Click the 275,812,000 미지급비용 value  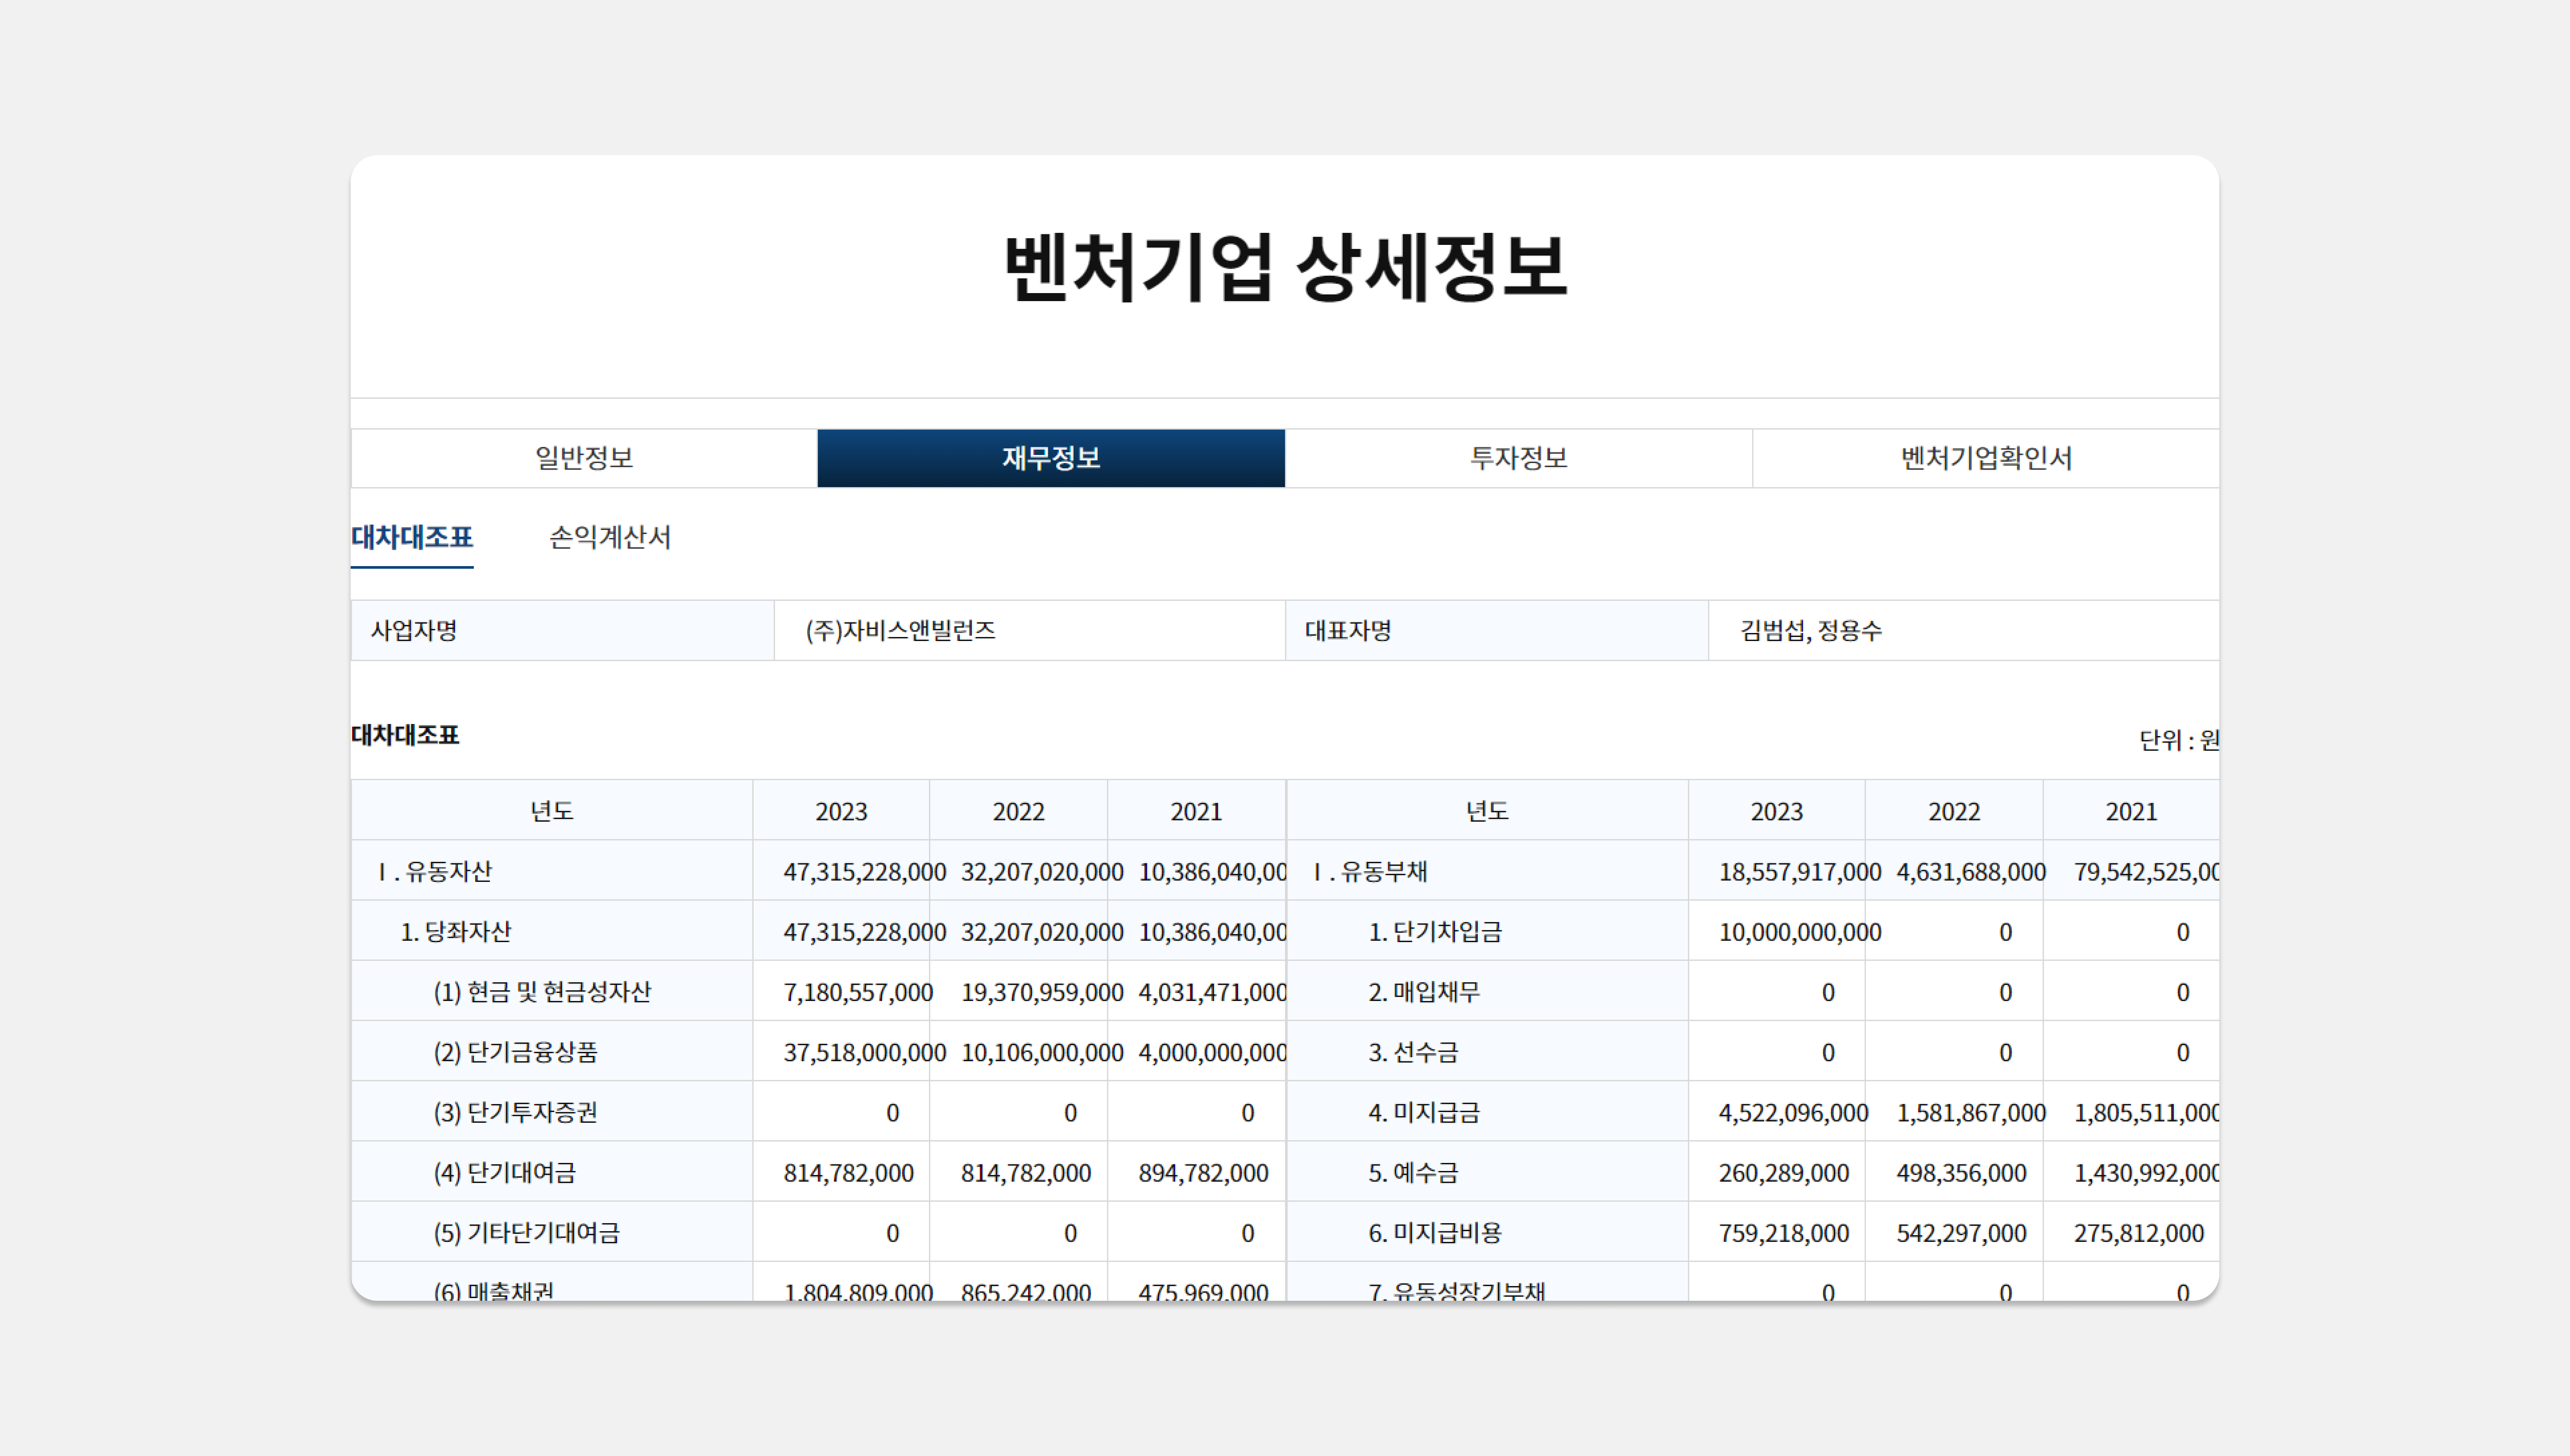pyautogui.click(x=2139, y=1232)
